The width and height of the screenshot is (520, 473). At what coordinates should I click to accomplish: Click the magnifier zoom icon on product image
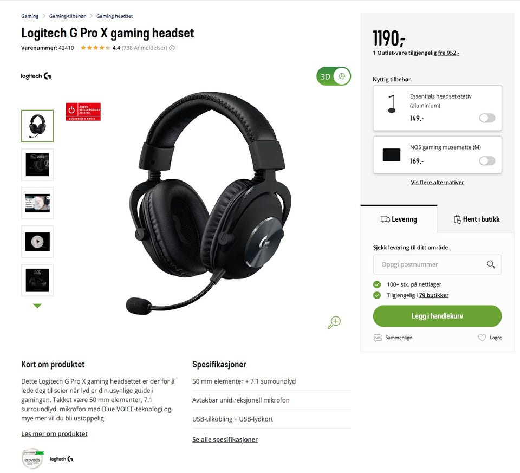click(x=334, y=322)
